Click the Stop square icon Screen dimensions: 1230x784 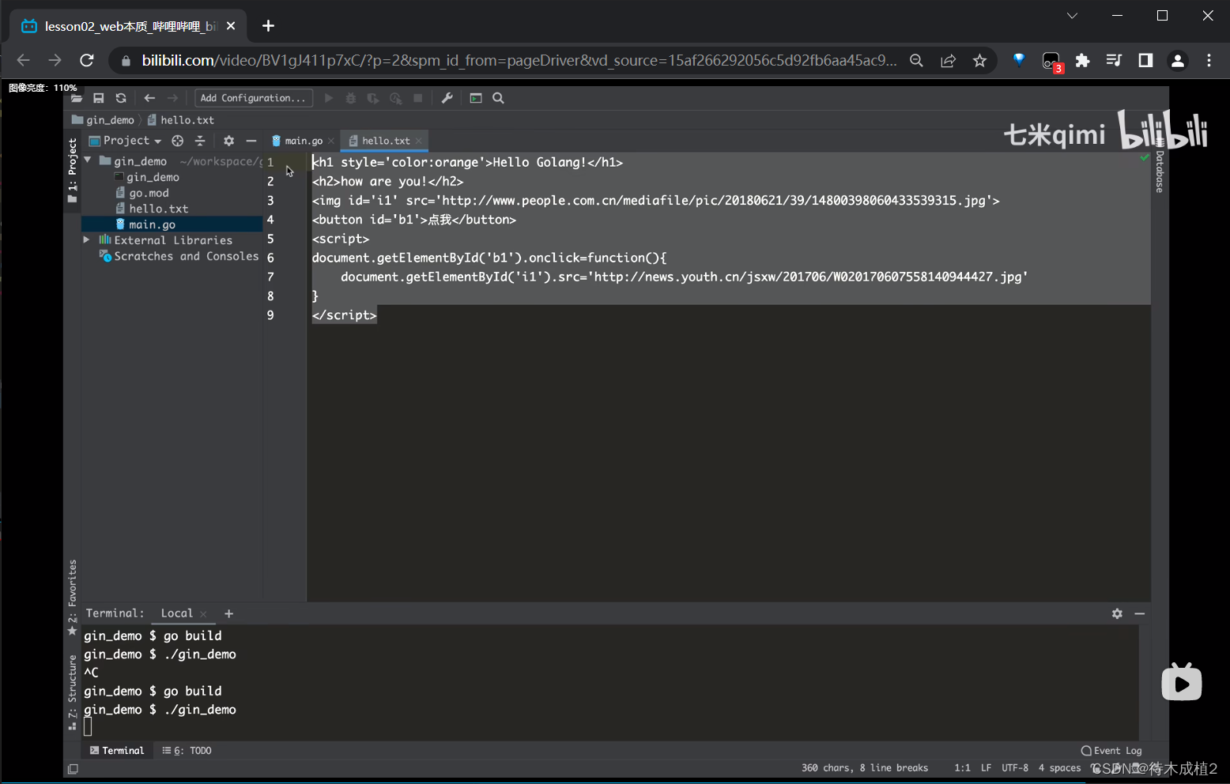pyautogui.click(x=418, y=98)
